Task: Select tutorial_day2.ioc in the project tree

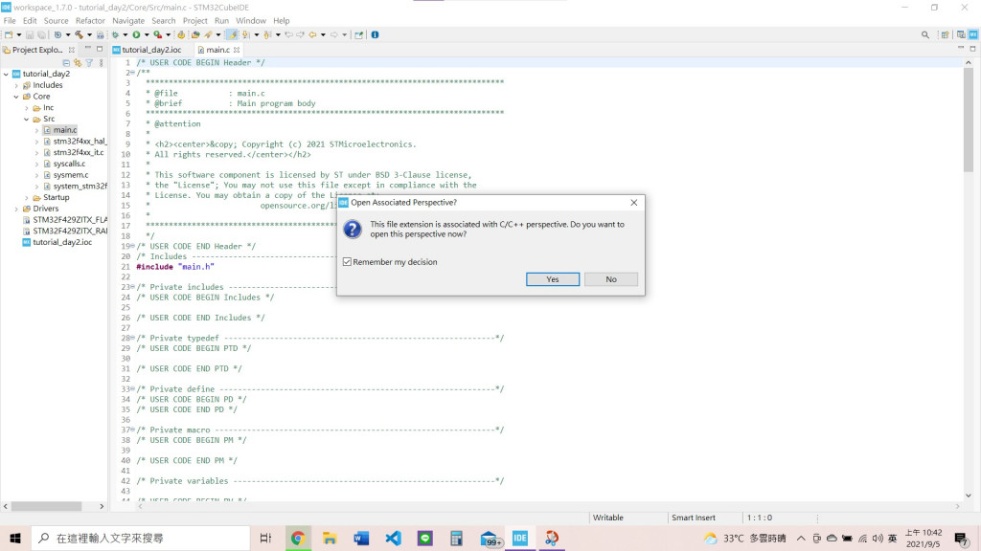Action: (62, 242)
